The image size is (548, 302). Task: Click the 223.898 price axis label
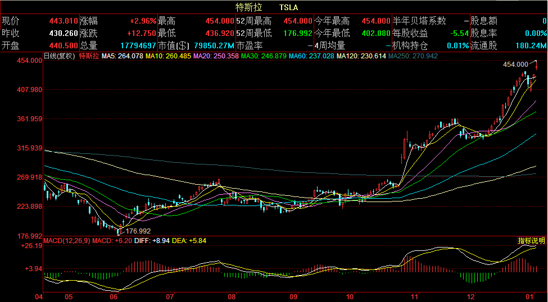point(30,207)
